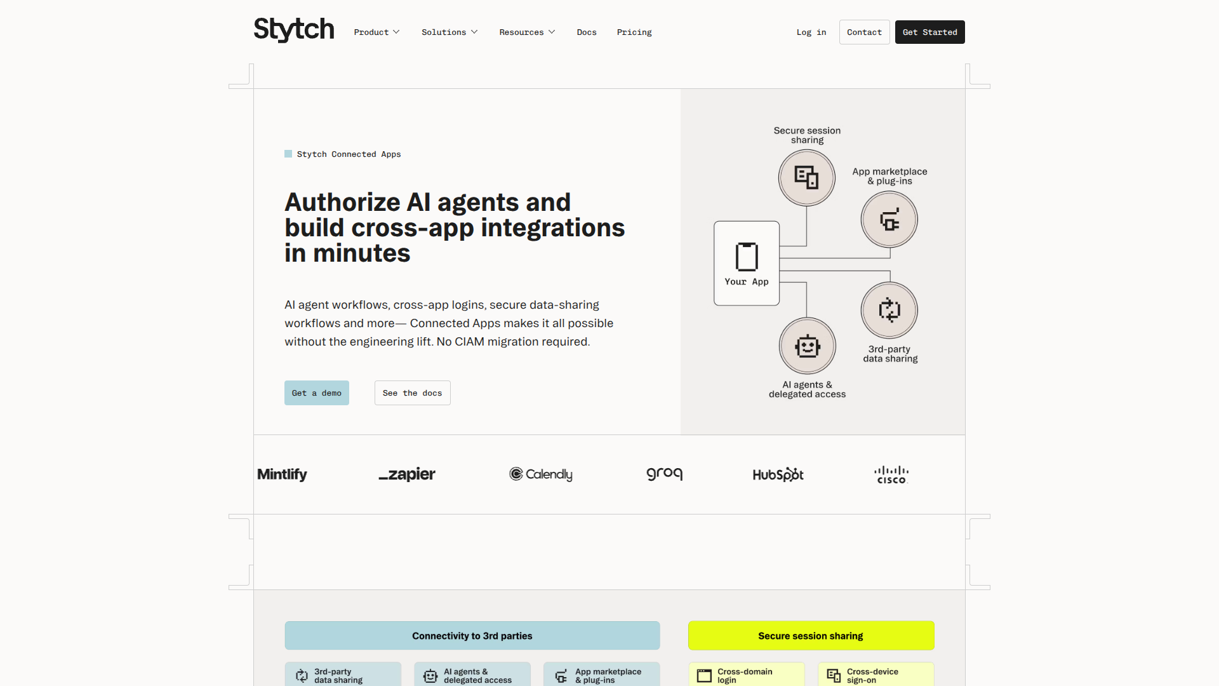This screenshot has height=686, width=1219.
Task: Click the 3rd-party data sharing card icon
Action: click(x=301, y=676)
